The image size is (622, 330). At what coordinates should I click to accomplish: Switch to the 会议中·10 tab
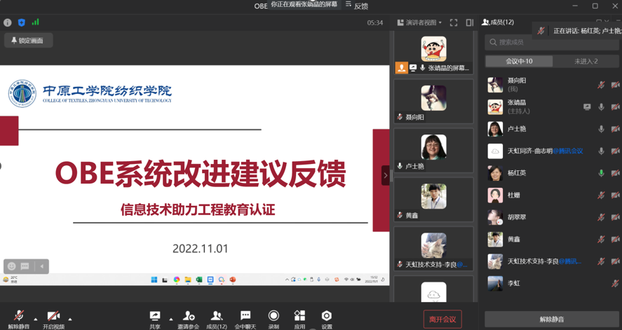tap(519, 62)
